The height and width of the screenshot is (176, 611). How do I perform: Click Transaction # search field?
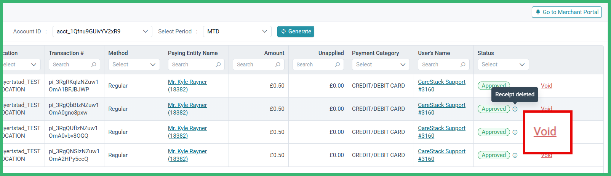[x=74, y=64]
